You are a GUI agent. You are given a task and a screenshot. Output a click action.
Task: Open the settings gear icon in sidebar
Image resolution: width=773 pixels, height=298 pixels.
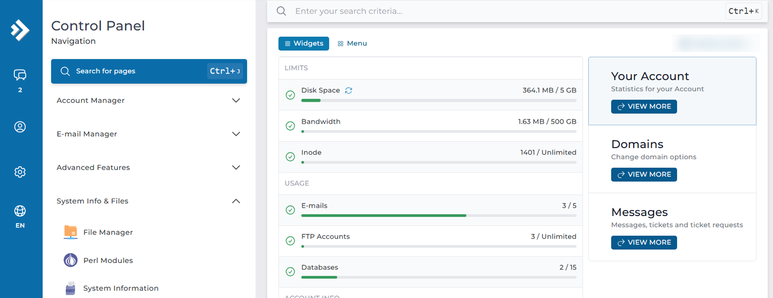click(20, 172)
